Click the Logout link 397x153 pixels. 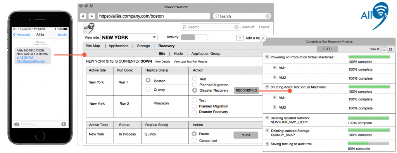[x=264, y=27]
